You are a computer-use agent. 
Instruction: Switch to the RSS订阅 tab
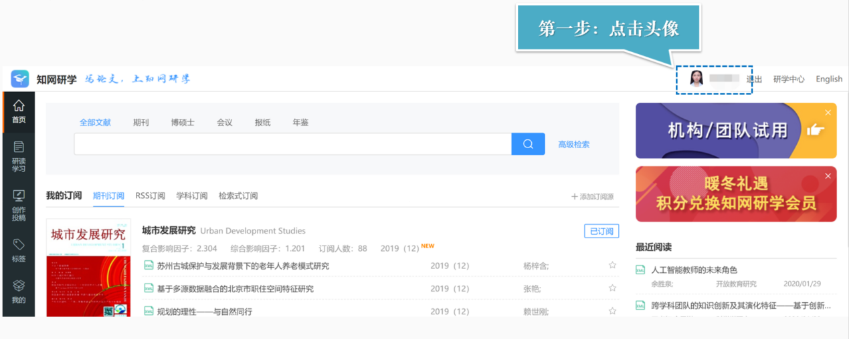click(150, 196)
